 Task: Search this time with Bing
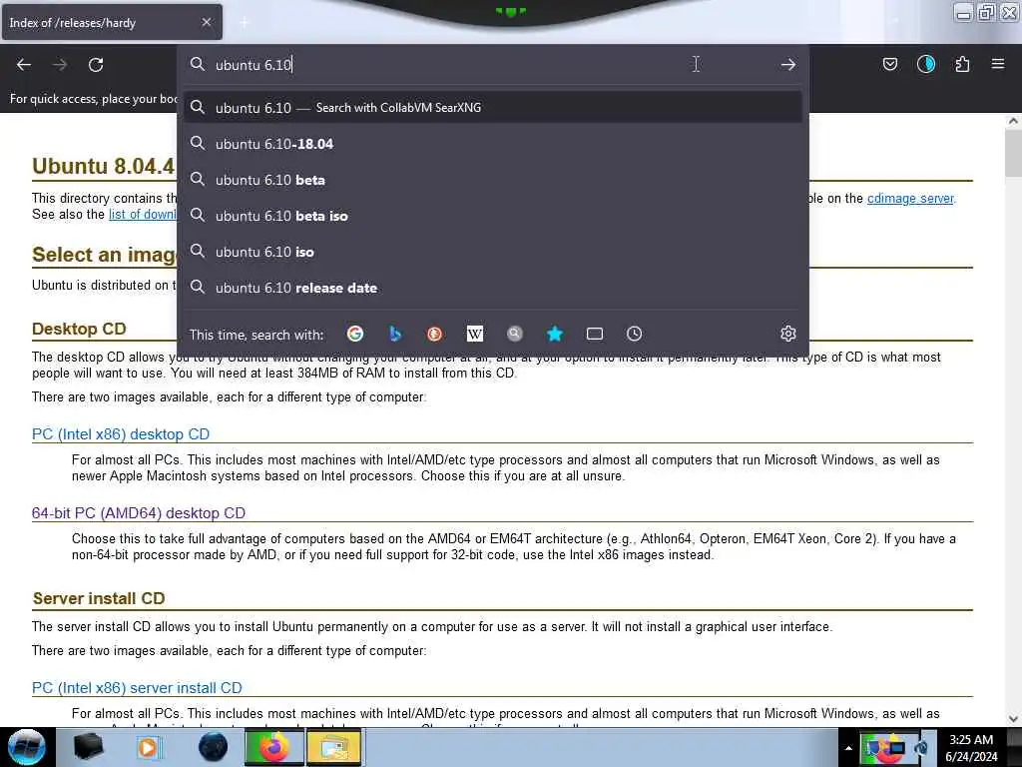395,334
